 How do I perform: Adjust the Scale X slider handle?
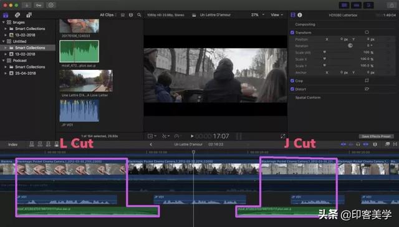(324, 59)
